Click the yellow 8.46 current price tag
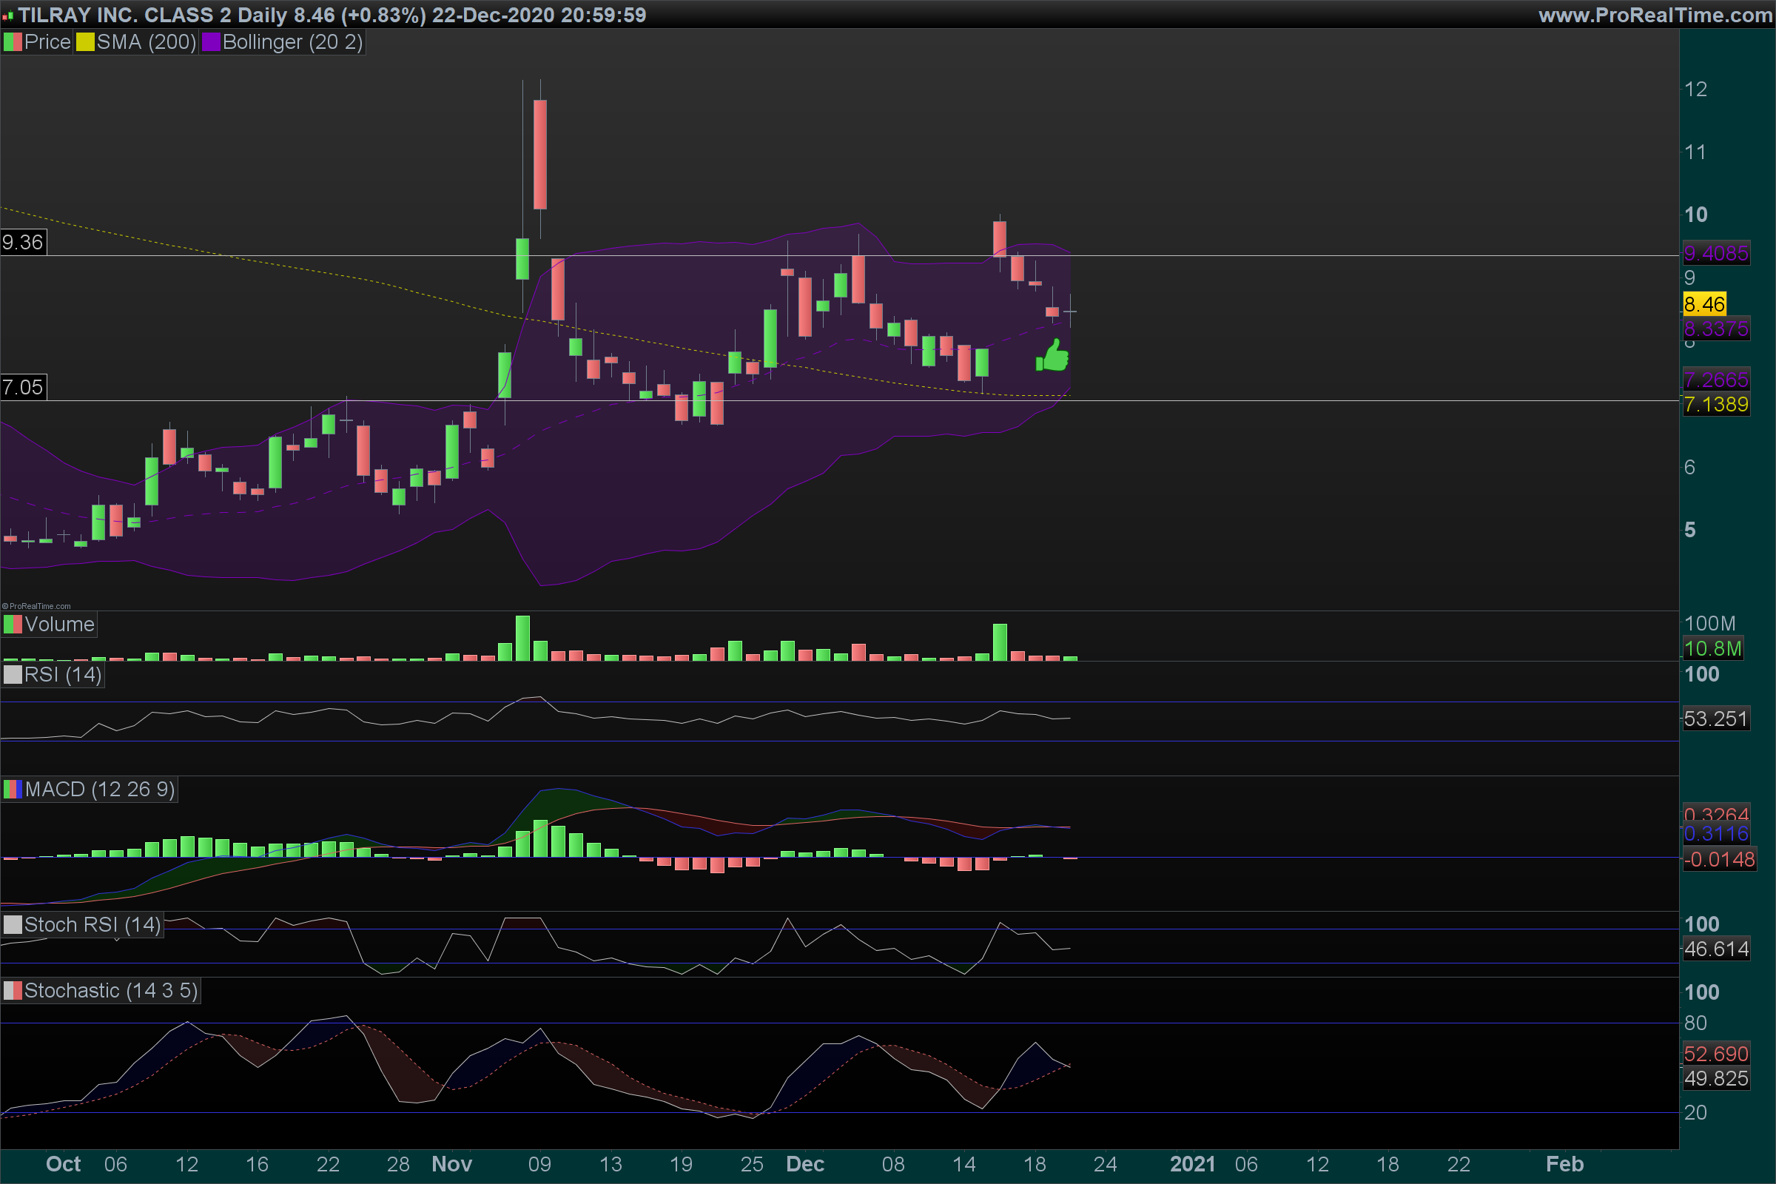The width and height of the screenshot is (1776, 1184). point(1704,304)
